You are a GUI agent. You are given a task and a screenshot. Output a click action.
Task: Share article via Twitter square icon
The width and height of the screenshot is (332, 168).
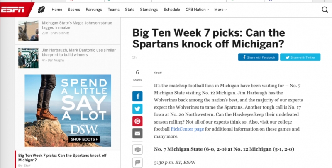pyautogui.click(x=137, y=109)
